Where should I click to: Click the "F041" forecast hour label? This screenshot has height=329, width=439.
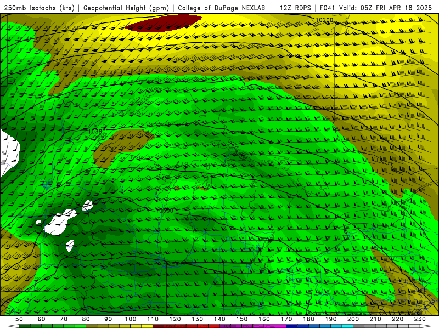point(328,8)
